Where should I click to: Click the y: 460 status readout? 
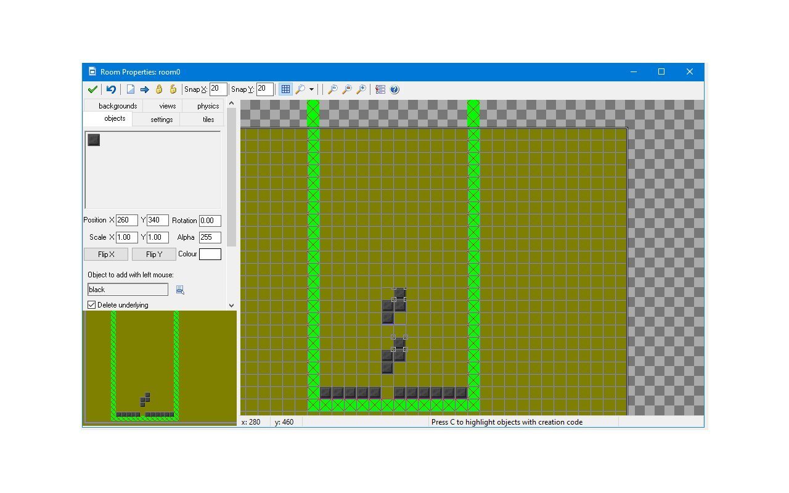[284, 422]
